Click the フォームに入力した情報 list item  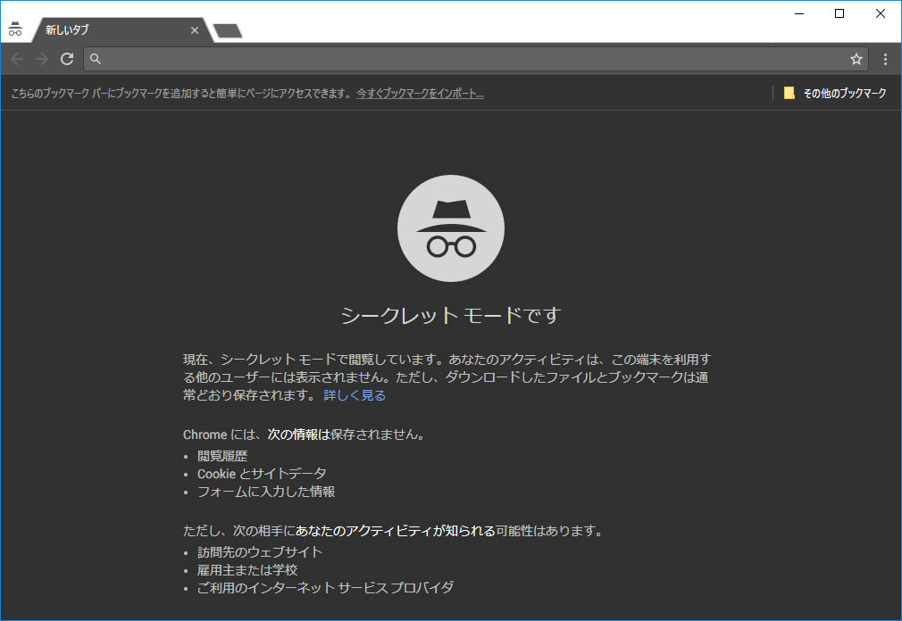pos(266,492)
